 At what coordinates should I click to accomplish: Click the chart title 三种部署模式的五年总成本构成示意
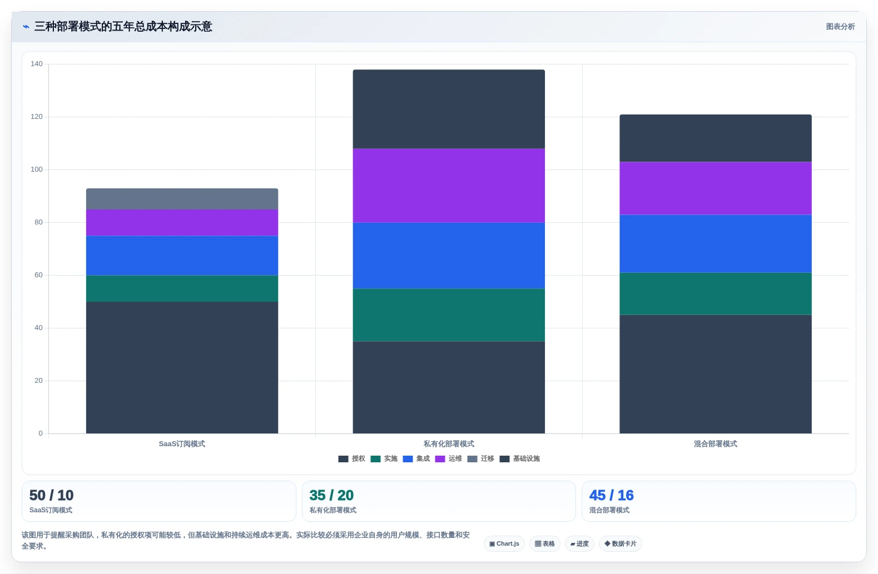pos(123,27)
